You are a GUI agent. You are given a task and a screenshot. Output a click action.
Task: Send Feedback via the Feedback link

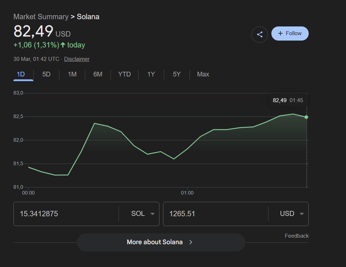point(297,236)
